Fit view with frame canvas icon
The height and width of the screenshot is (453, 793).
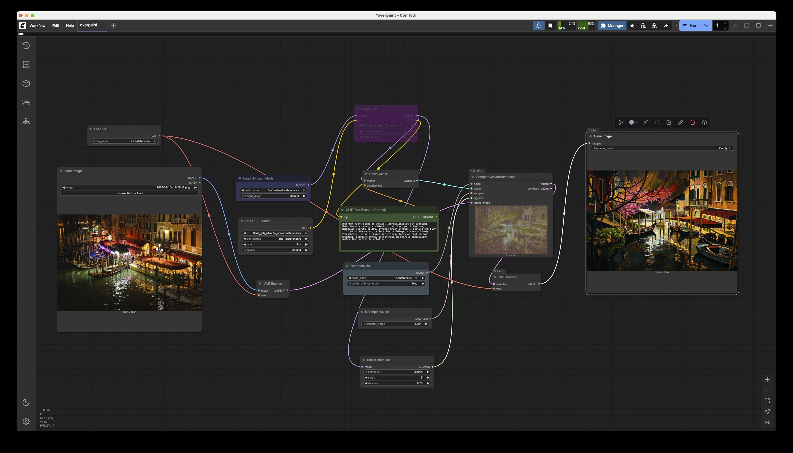pyautogui.click(x=767, y=401)
